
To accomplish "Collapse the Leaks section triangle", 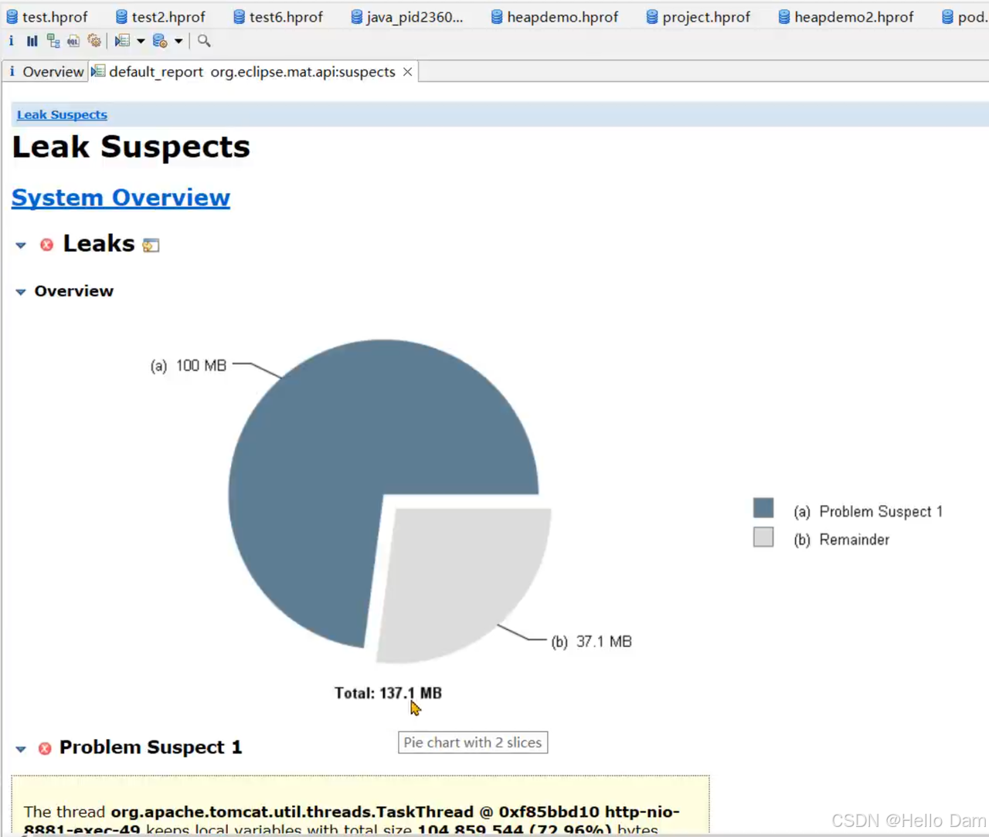I will 21,246.
